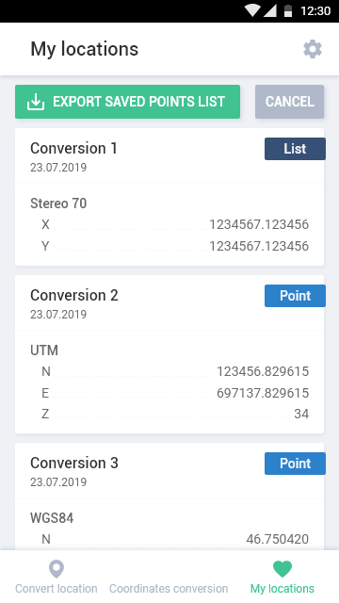The height and width of the screenshot is (603, 339).
Task: Cancel the export selection
Action: [289, 102]
